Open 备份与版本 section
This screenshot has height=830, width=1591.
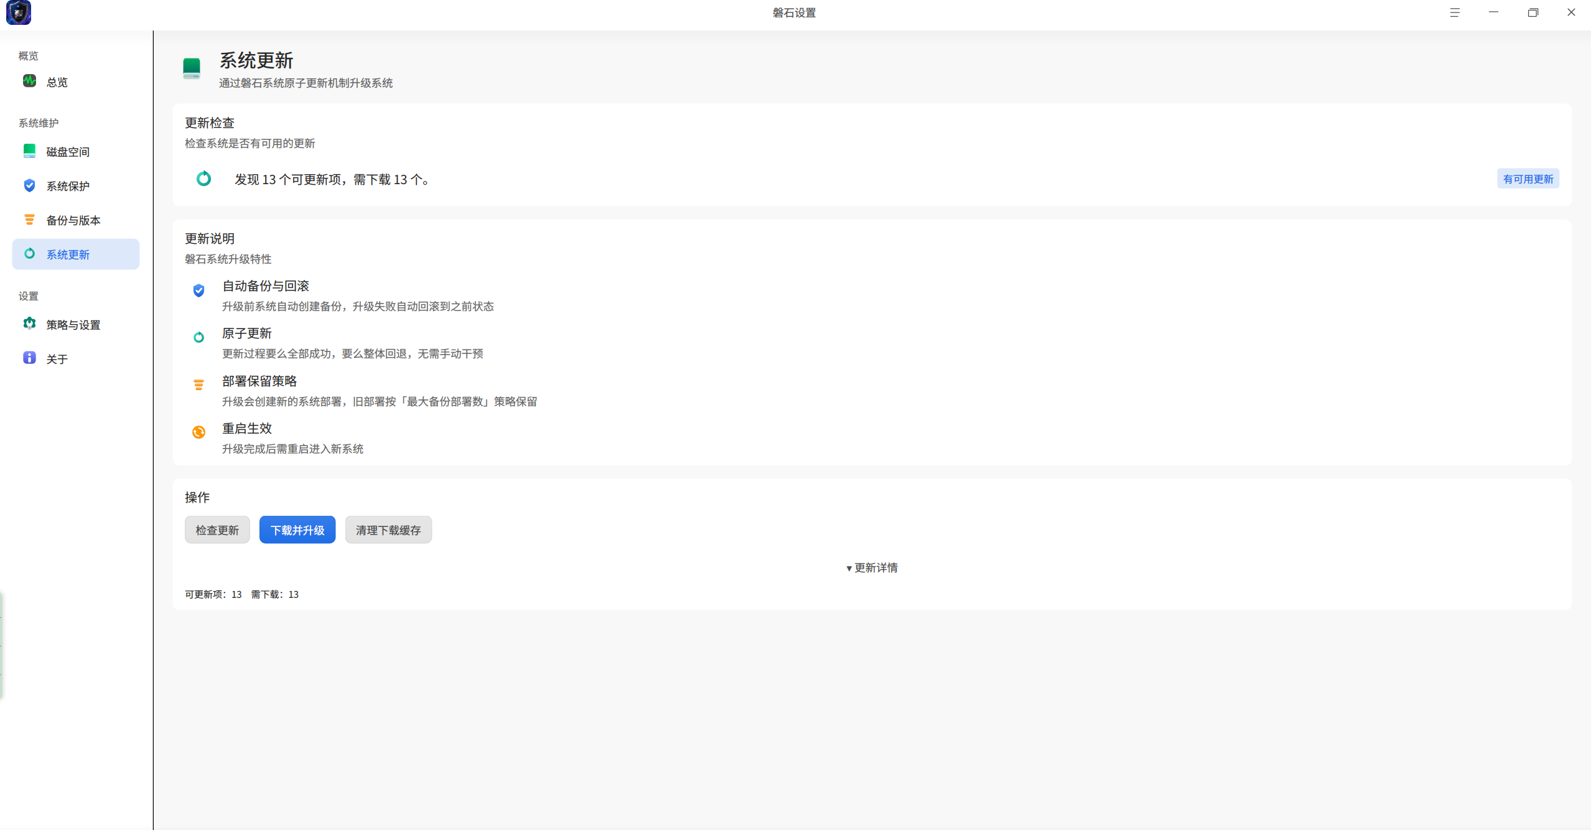tap(76, 220)
